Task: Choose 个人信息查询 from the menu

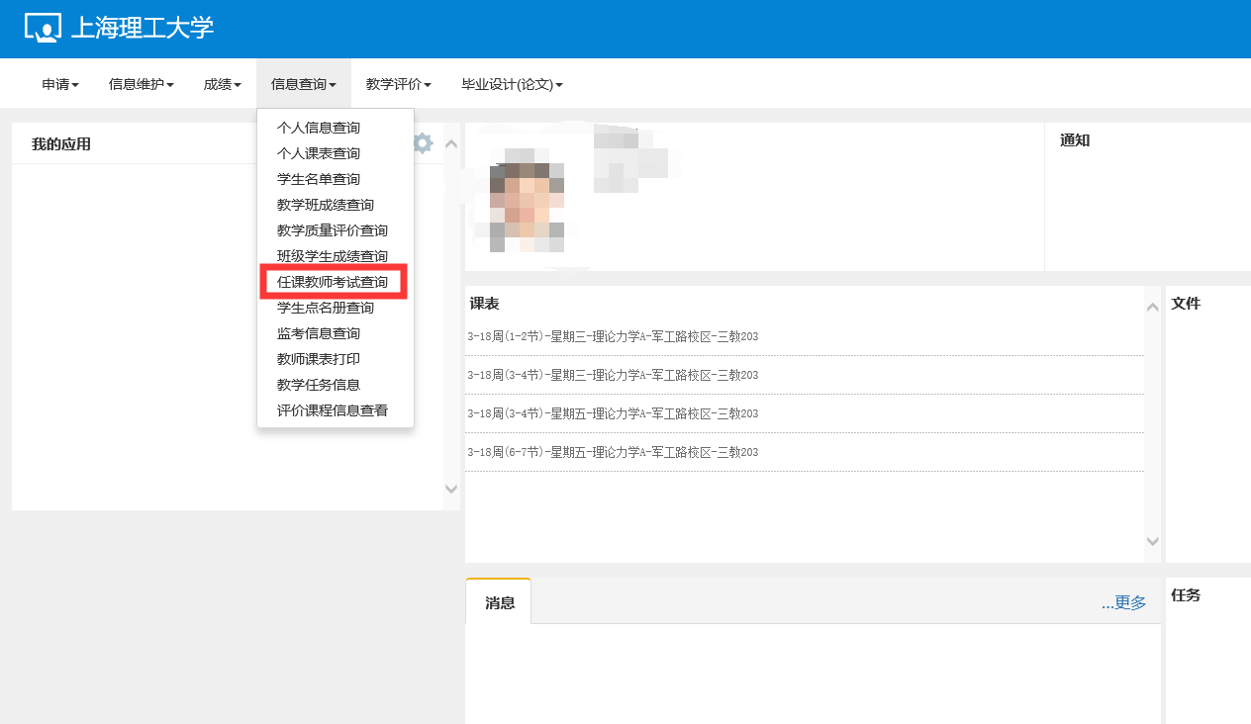Action: pos(319,128)
